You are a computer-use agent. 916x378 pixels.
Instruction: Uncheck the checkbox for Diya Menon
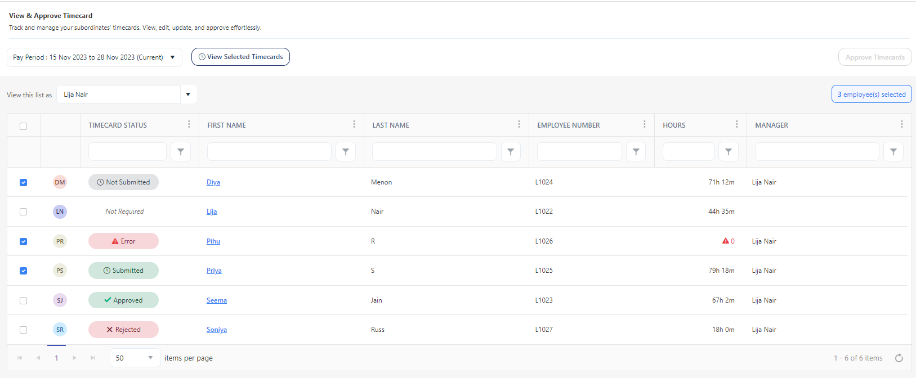click(23, 182)
